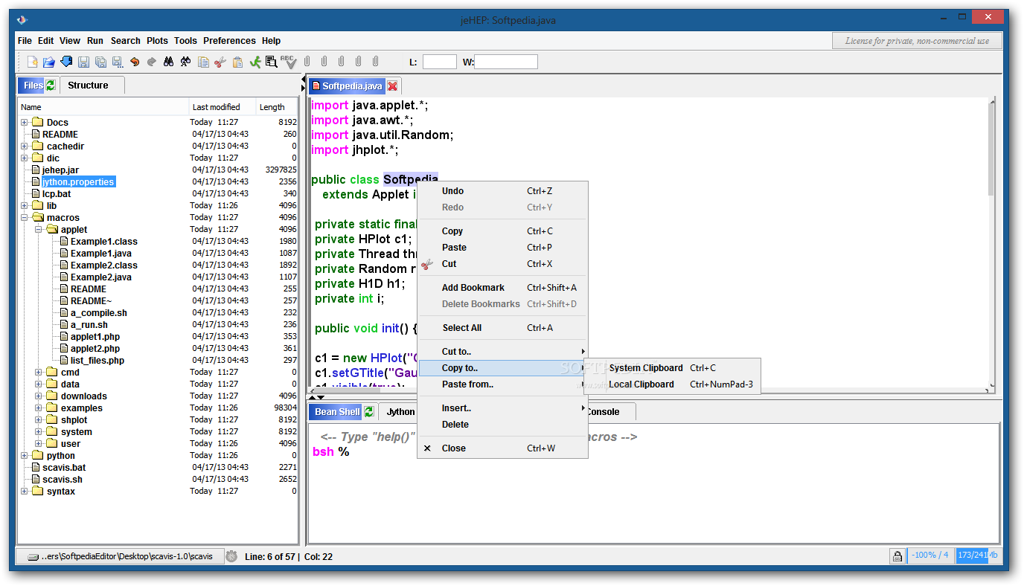Click the license for private use button
Image resolution: width=1024 pixels, height=586 pixels.
pos(917,41)
